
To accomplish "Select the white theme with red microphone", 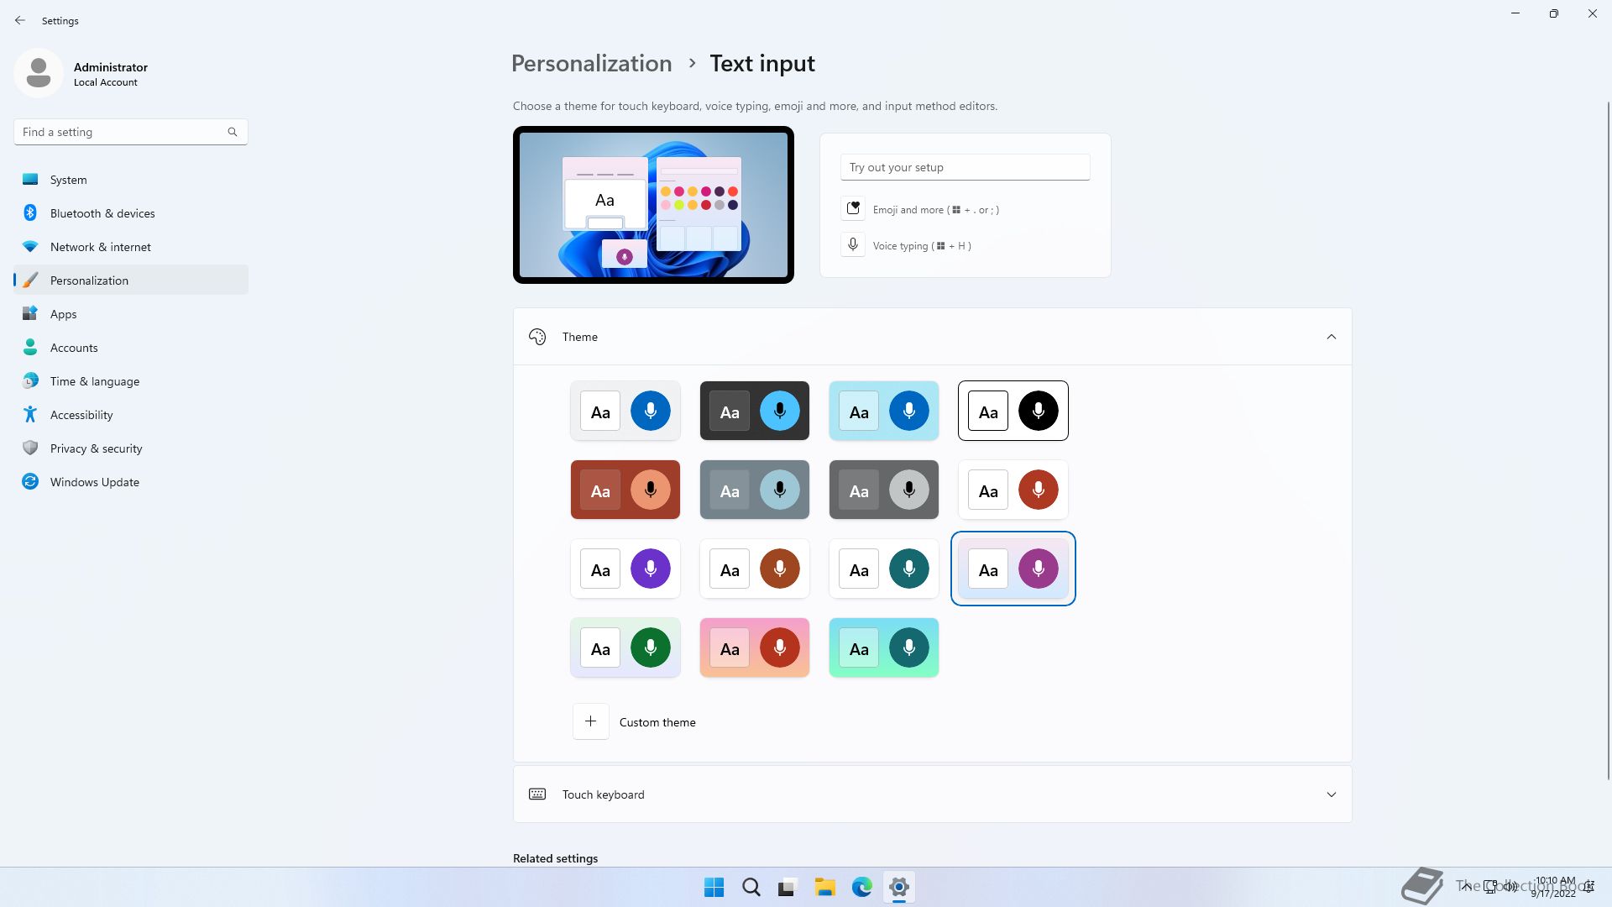I will click(1013, 490).
